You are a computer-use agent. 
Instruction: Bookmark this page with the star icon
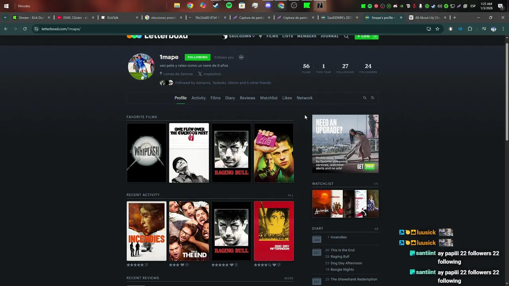pos(437,29)
